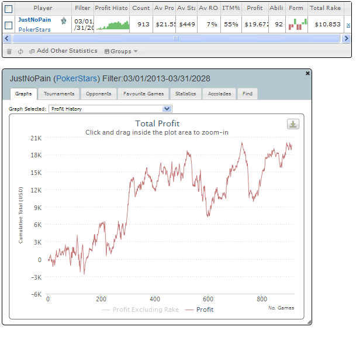This screenshot has height=337, width=363.
Task: Click the 55% ITM cell
Action: pyautogui.click(x=231, y=25)
